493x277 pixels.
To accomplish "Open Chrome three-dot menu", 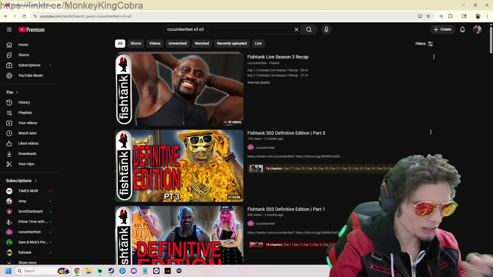I will 488,16.
